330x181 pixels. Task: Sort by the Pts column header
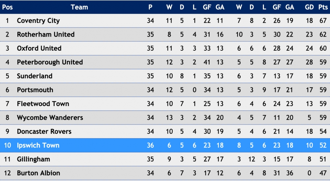click(x=323, y=7)
